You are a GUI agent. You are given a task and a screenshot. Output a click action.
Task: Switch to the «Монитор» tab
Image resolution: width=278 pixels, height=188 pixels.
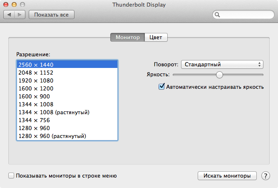[x=127, y=37]
